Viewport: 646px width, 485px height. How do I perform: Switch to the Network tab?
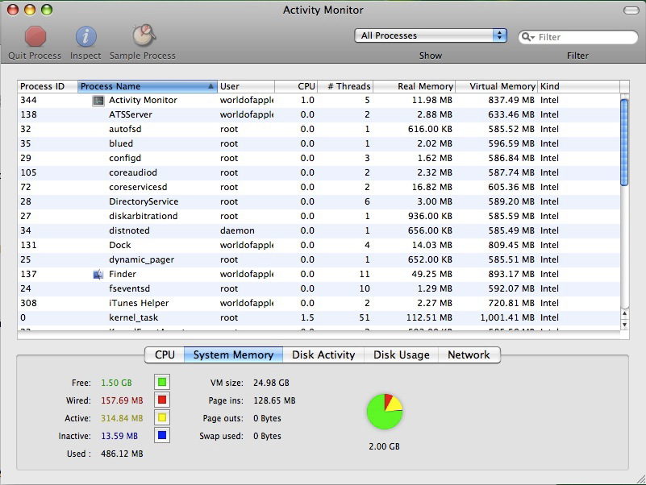click(469, 355)
